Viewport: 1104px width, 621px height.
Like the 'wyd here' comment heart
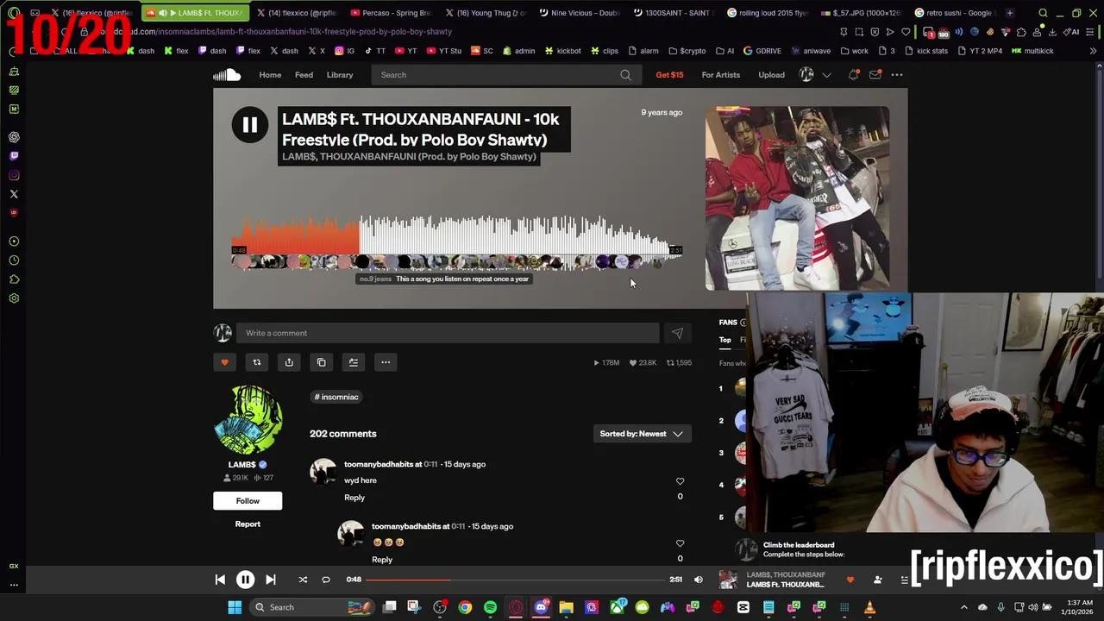[680, 481]
